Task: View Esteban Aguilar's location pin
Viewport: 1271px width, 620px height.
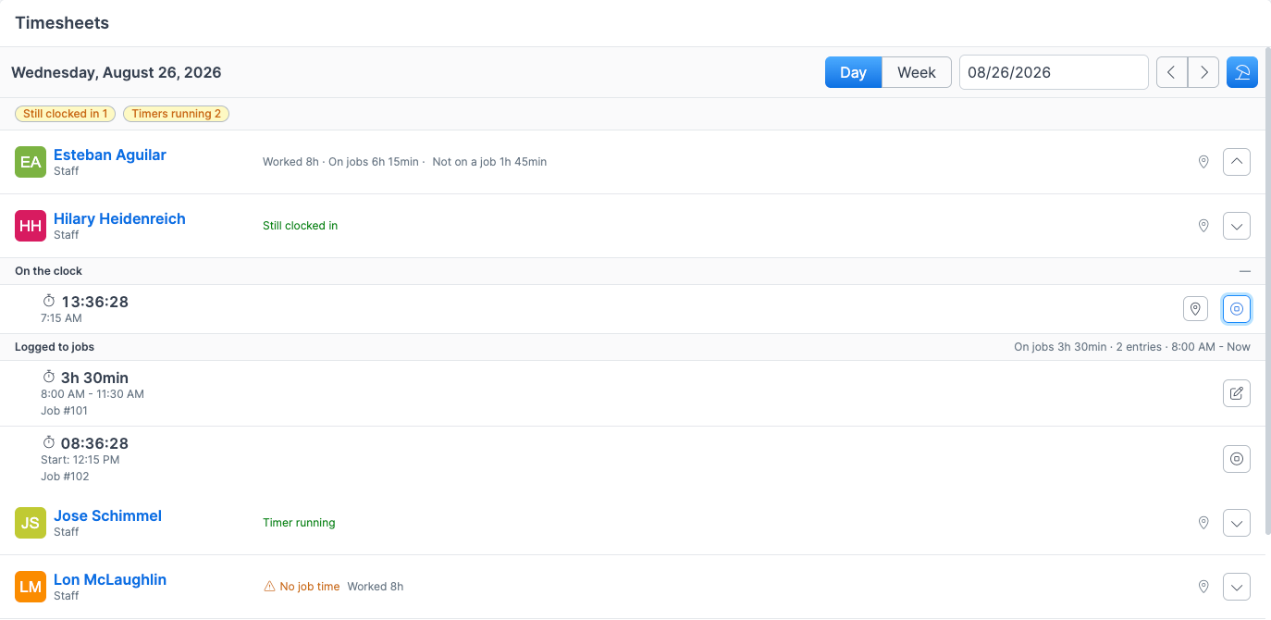Action: coord(1203,162)
